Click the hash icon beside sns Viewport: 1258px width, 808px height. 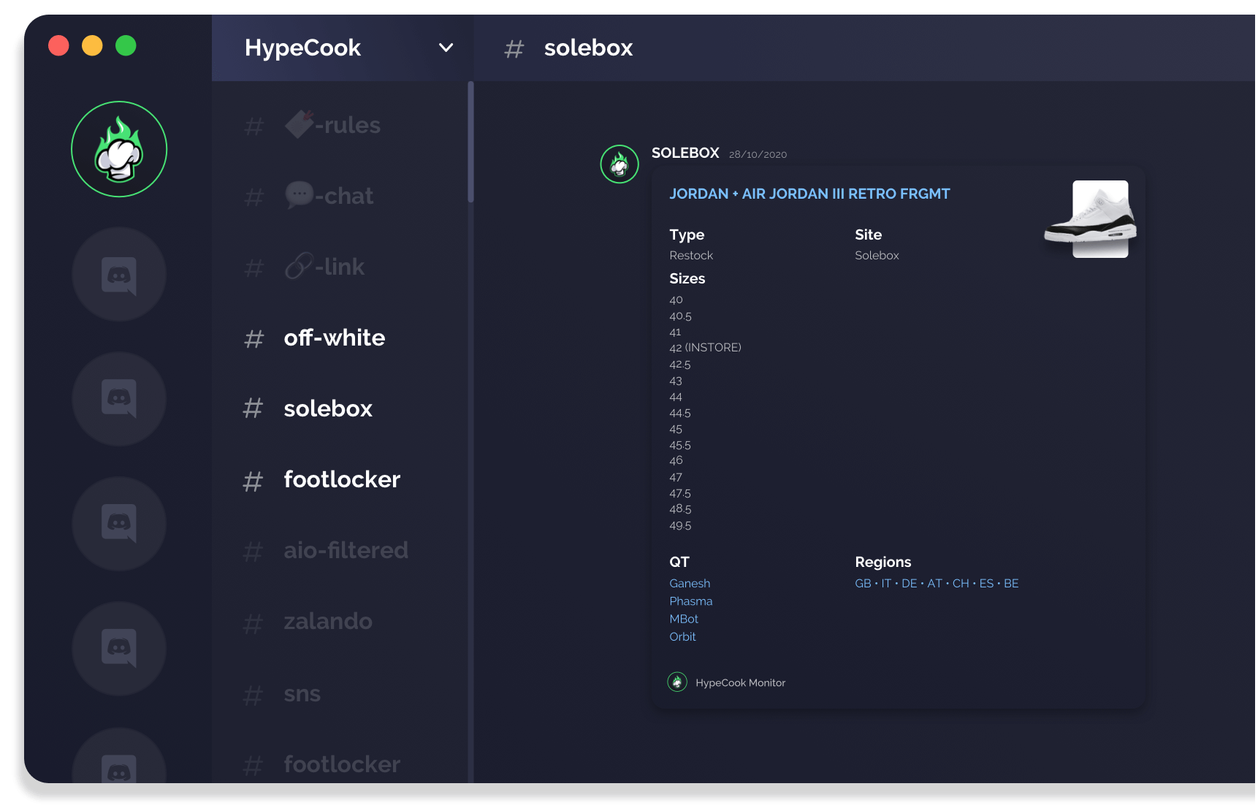point(253,695)
